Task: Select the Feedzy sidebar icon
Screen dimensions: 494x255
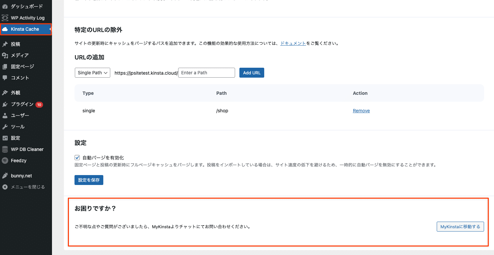Action: (4, 161)
